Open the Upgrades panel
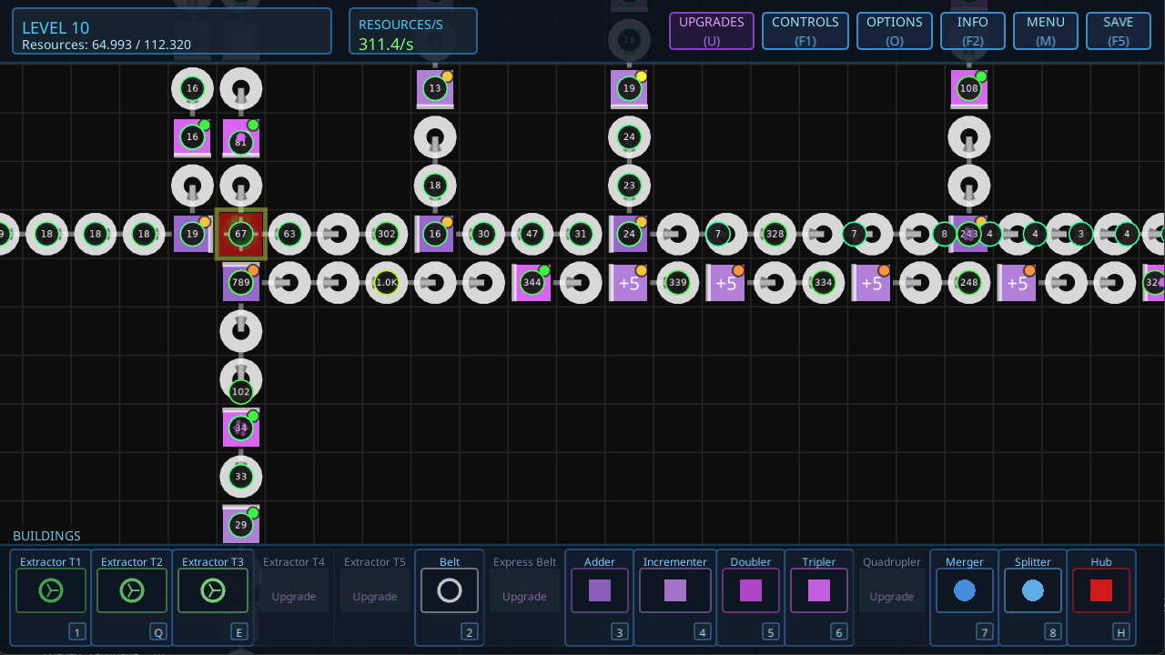Image resolution: width=1165 pixels, height=655 pixels. [712, 31]
